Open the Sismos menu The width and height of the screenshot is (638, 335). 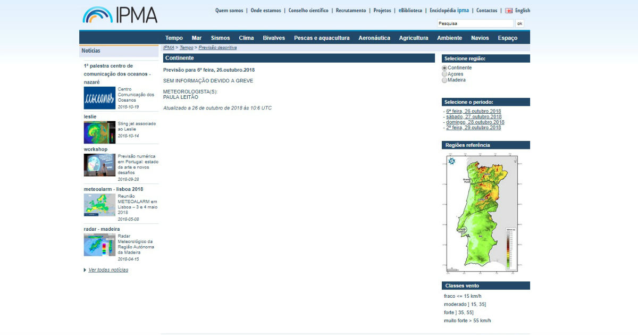tap(220, 38)
